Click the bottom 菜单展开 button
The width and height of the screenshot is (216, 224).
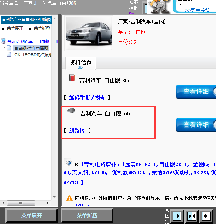(32, 216)
